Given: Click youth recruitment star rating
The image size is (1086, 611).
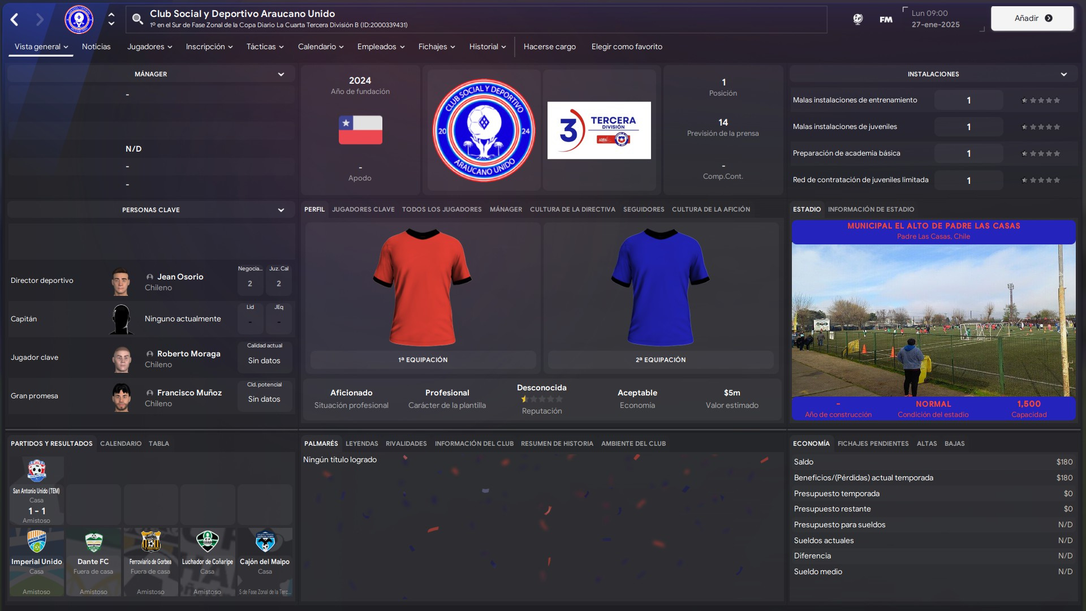Looking at the screenshot, I should (1041, 180).
